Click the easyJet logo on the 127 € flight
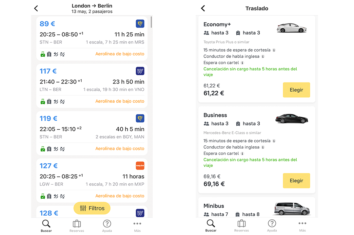The width and height of the screenshot is (354, 235). pyautogui.click(x=140, y=166)
